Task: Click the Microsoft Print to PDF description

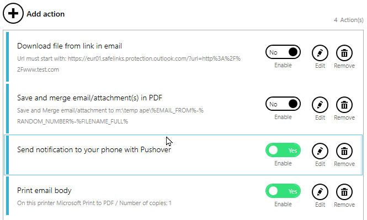Action: point(94,203)
